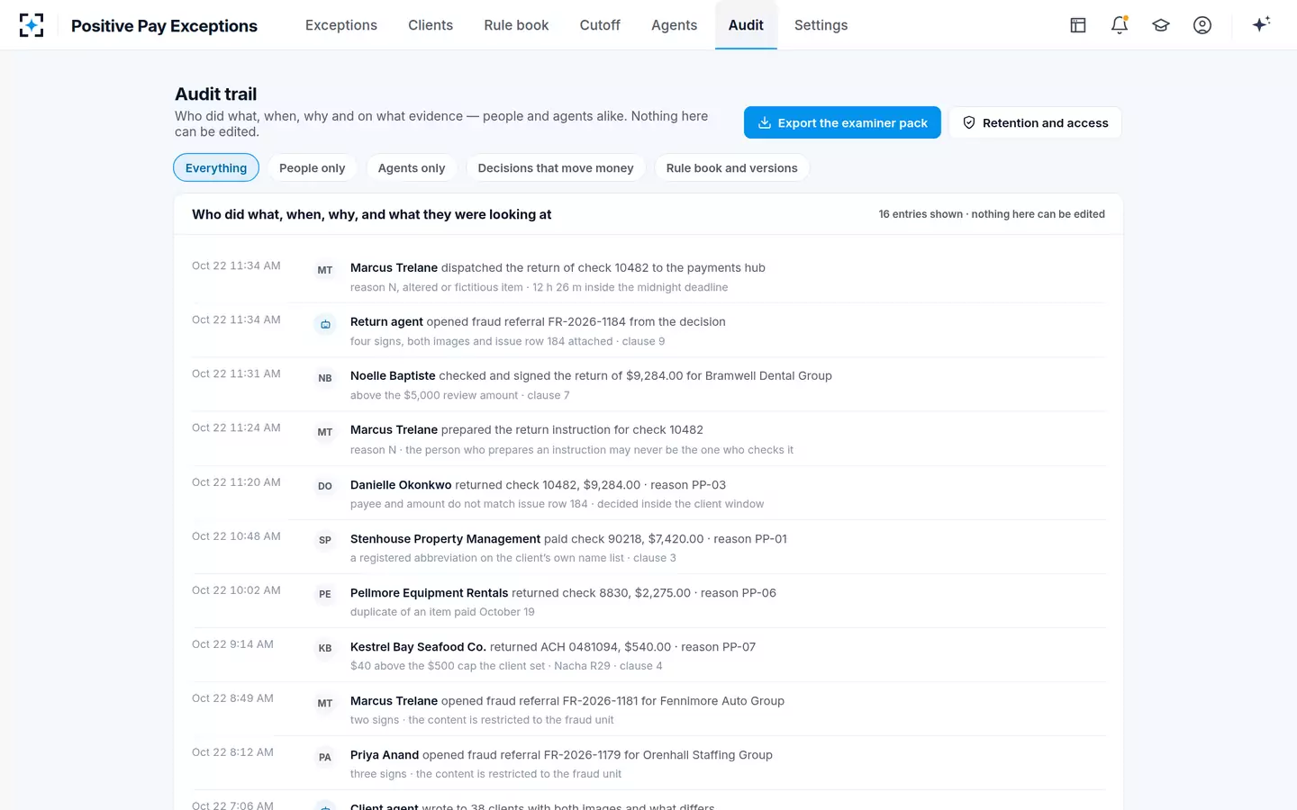Switch to the Rule book tab

pos(516,25)
